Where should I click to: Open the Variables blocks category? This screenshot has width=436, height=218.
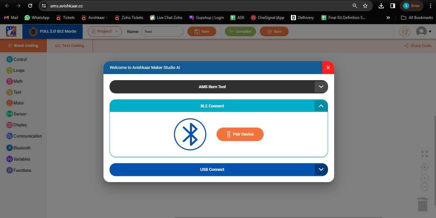point(18,159)
